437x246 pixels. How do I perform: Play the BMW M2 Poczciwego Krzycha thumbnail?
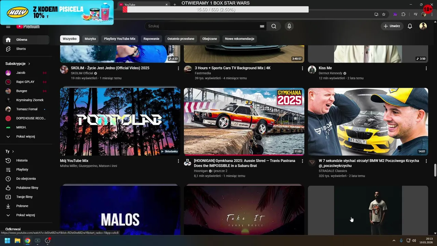(368, 122)
